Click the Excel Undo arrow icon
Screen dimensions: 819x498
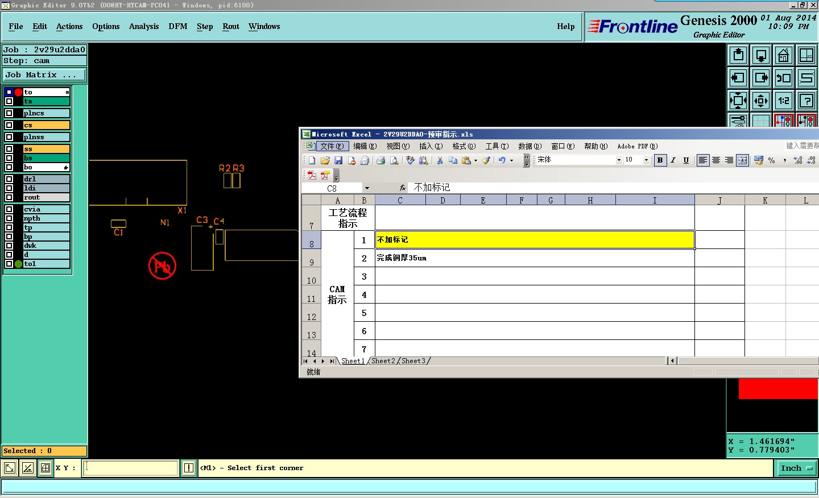click(x=502, y=160)
